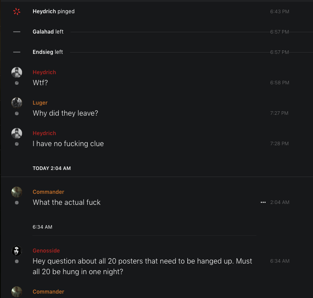Screen dimensions: 313x298
Task: Click the 2:04 AM timestamp beside the three dots
Action: click(x=279, y=202)
